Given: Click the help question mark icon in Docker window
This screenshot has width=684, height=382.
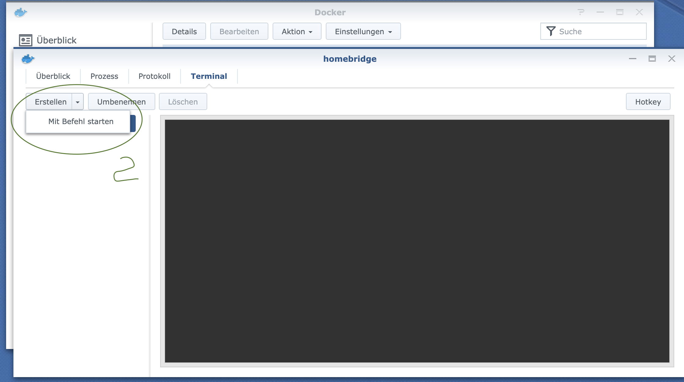Looking at the screenshot, I should 581,12.
